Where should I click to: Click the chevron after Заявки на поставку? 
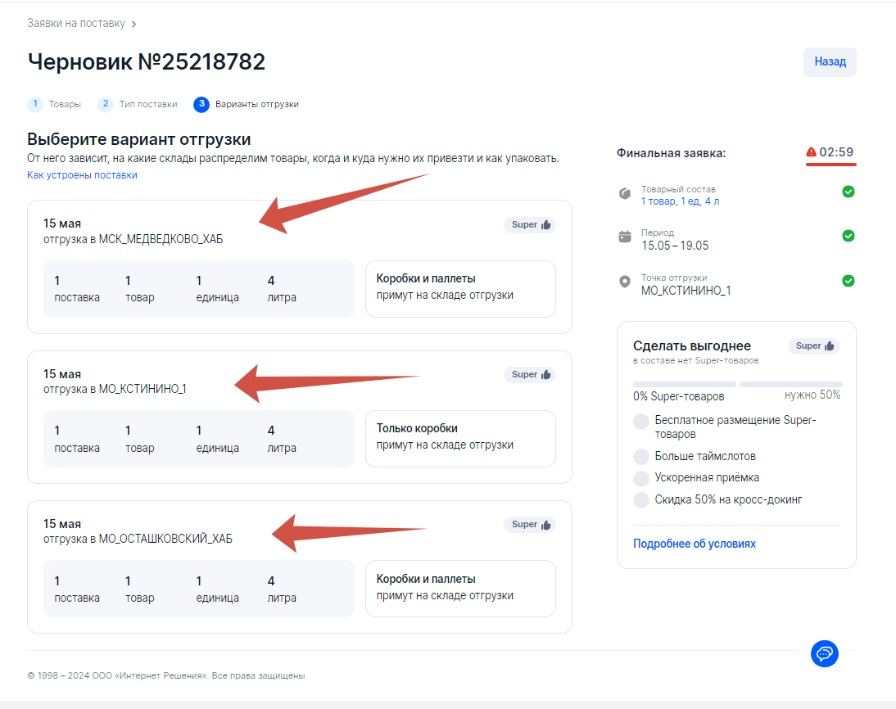[133, 25]
